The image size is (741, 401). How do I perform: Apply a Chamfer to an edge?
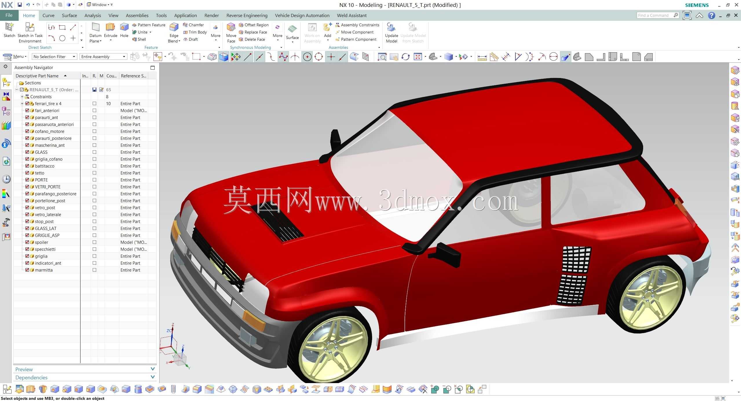[193, 25]
